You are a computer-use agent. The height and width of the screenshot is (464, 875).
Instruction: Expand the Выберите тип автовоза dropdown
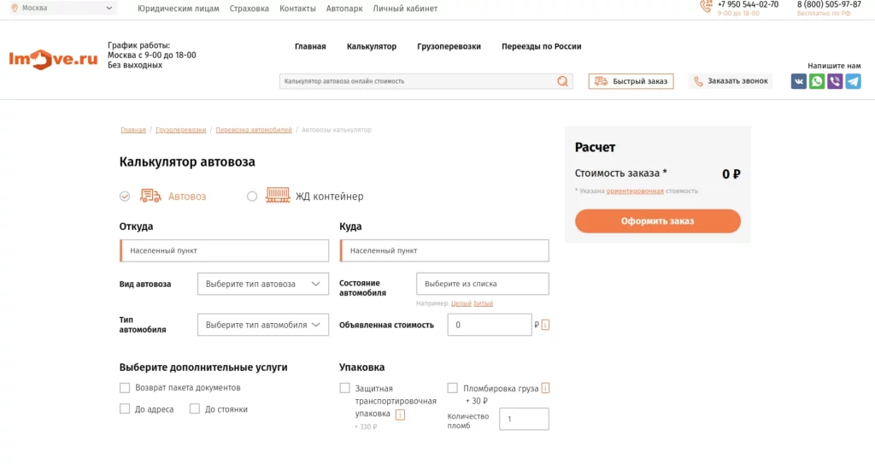[263, 284]
